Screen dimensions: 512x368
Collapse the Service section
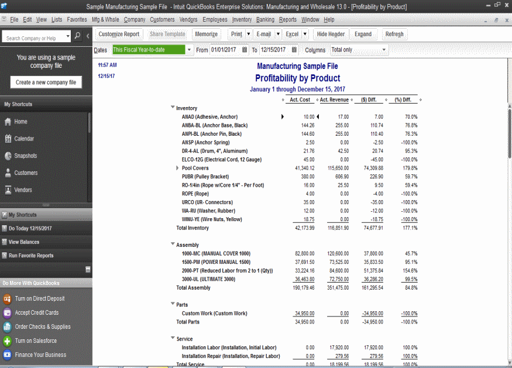(x=173, y=338)
